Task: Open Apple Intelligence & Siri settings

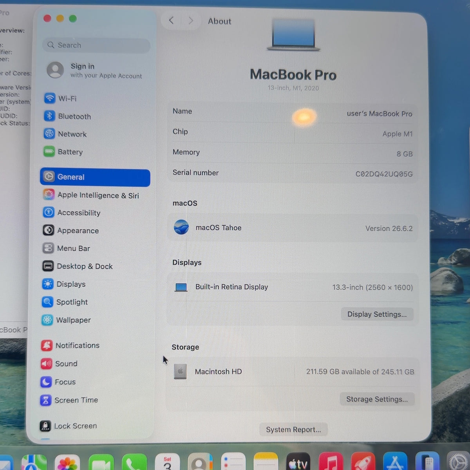Action: (91, 195)
